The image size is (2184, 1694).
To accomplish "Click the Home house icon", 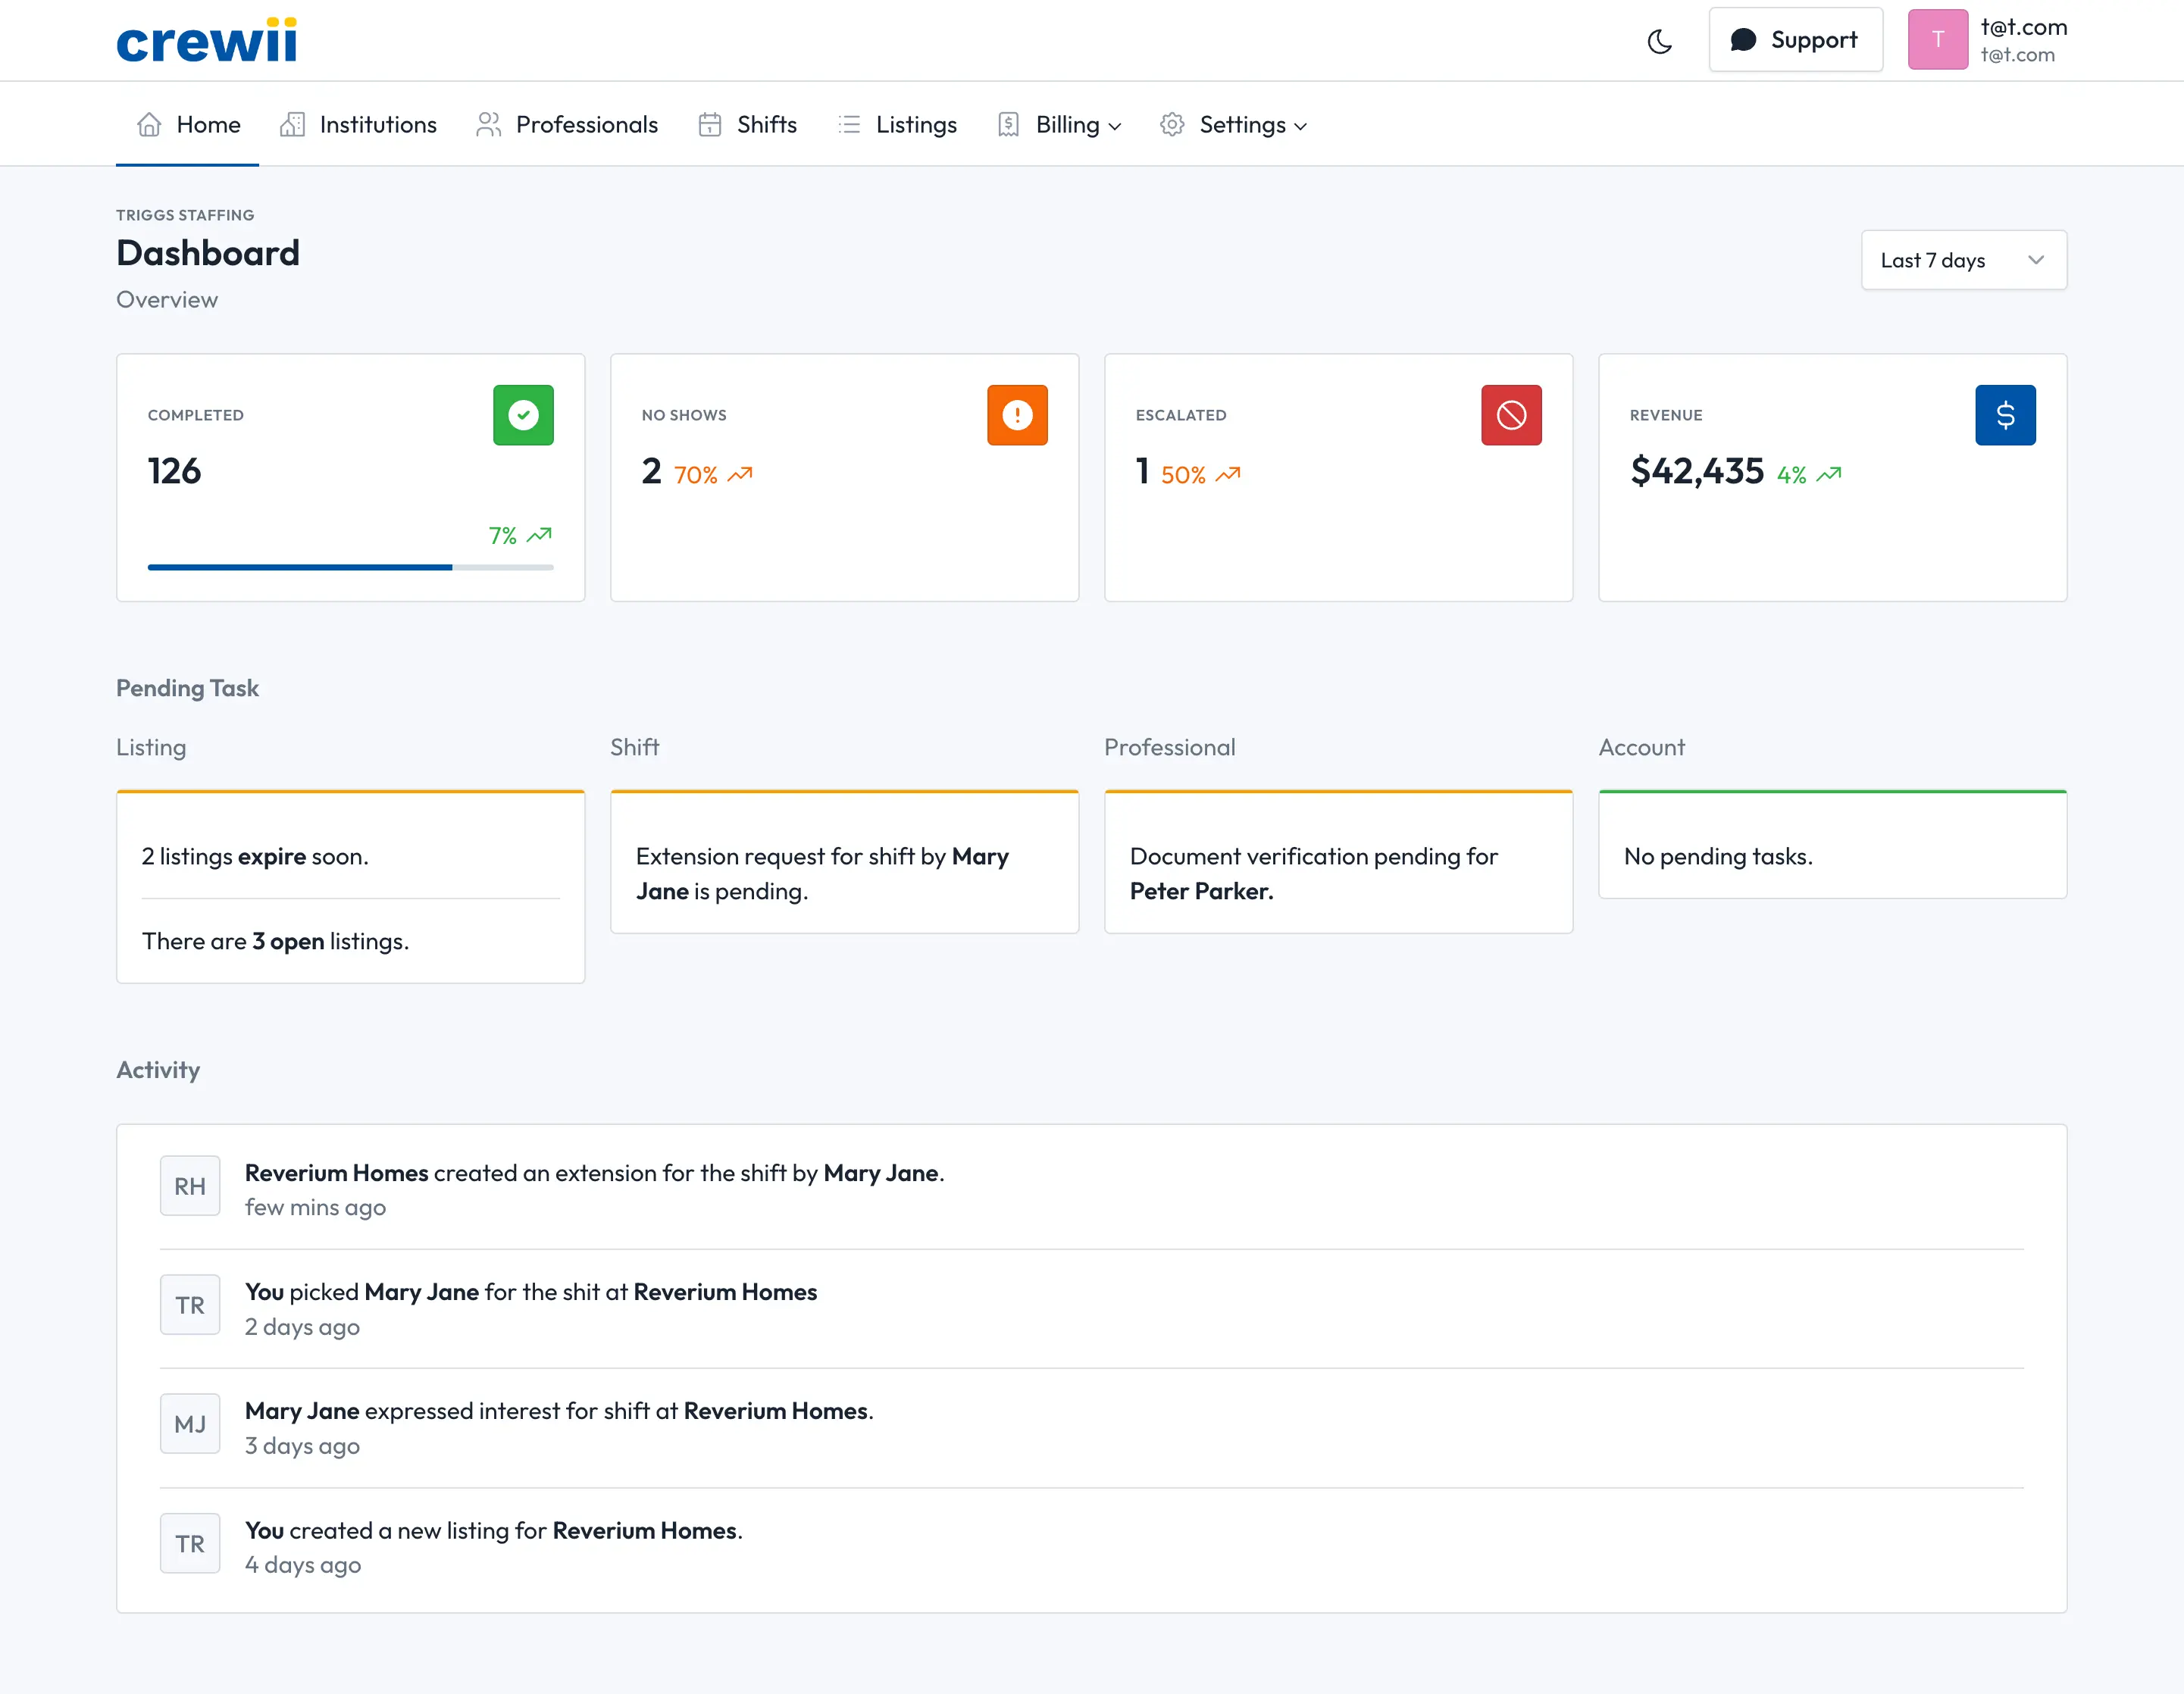I will click(x=149, y=125).
